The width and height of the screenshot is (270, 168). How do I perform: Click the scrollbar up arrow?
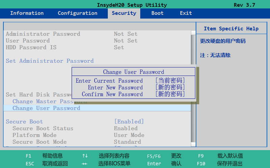(x=193, y=33)
